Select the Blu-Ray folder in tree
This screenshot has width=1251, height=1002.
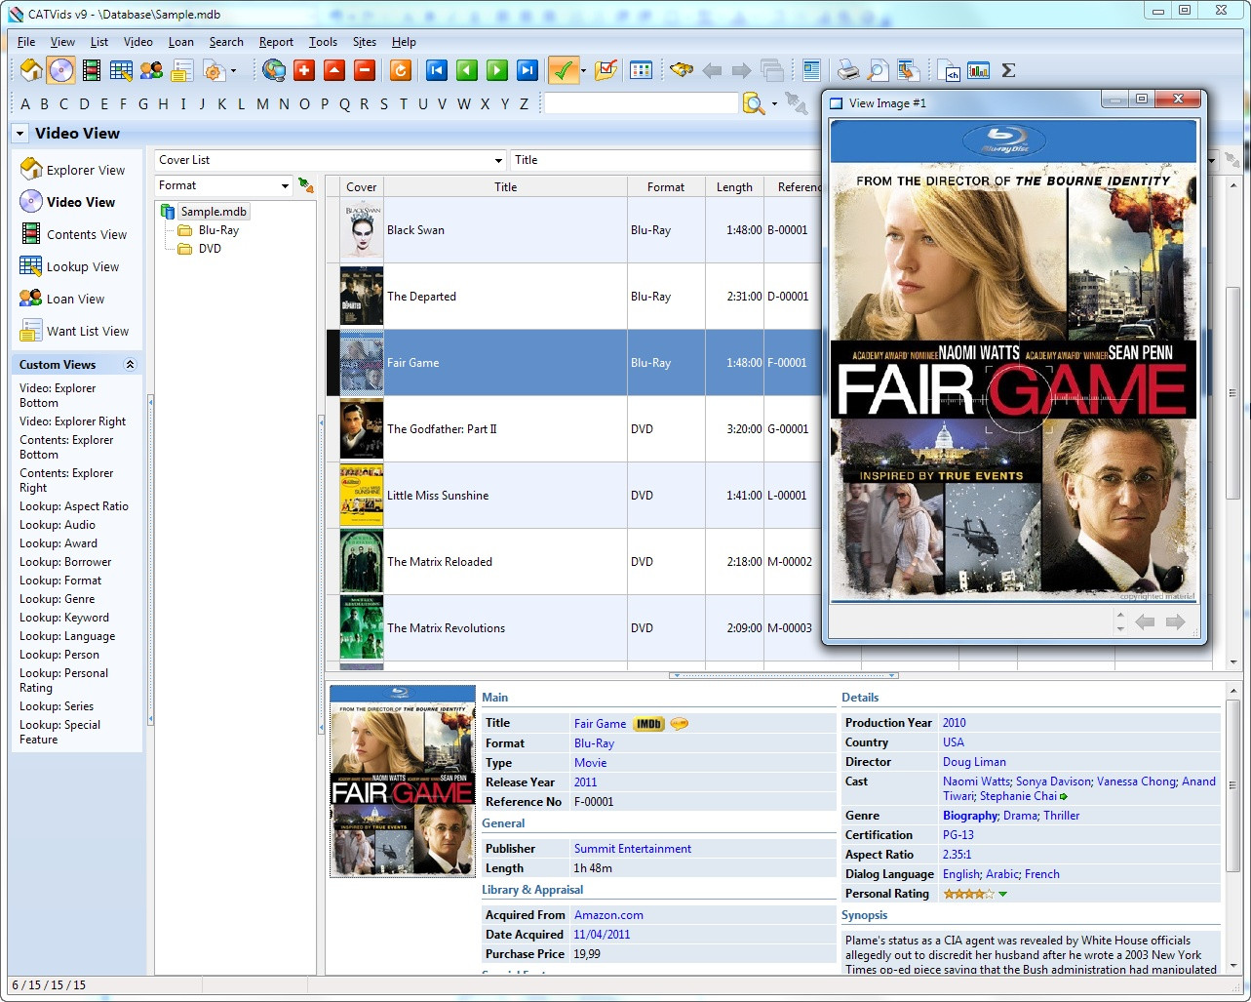pyautogui.click(x=208, y=230)
